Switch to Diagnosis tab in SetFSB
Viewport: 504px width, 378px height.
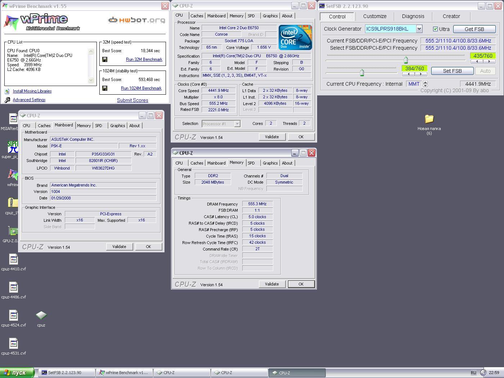(x=413, y=16)
